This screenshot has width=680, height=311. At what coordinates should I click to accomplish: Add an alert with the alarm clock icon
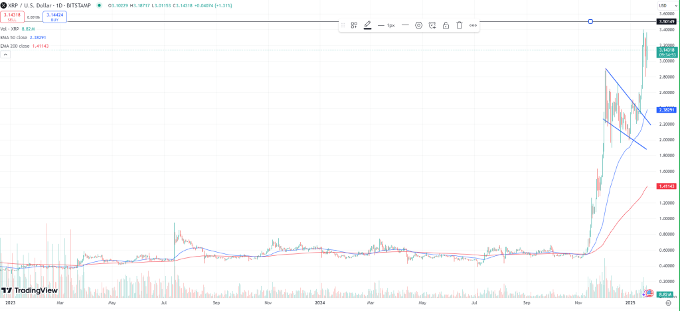432,25
